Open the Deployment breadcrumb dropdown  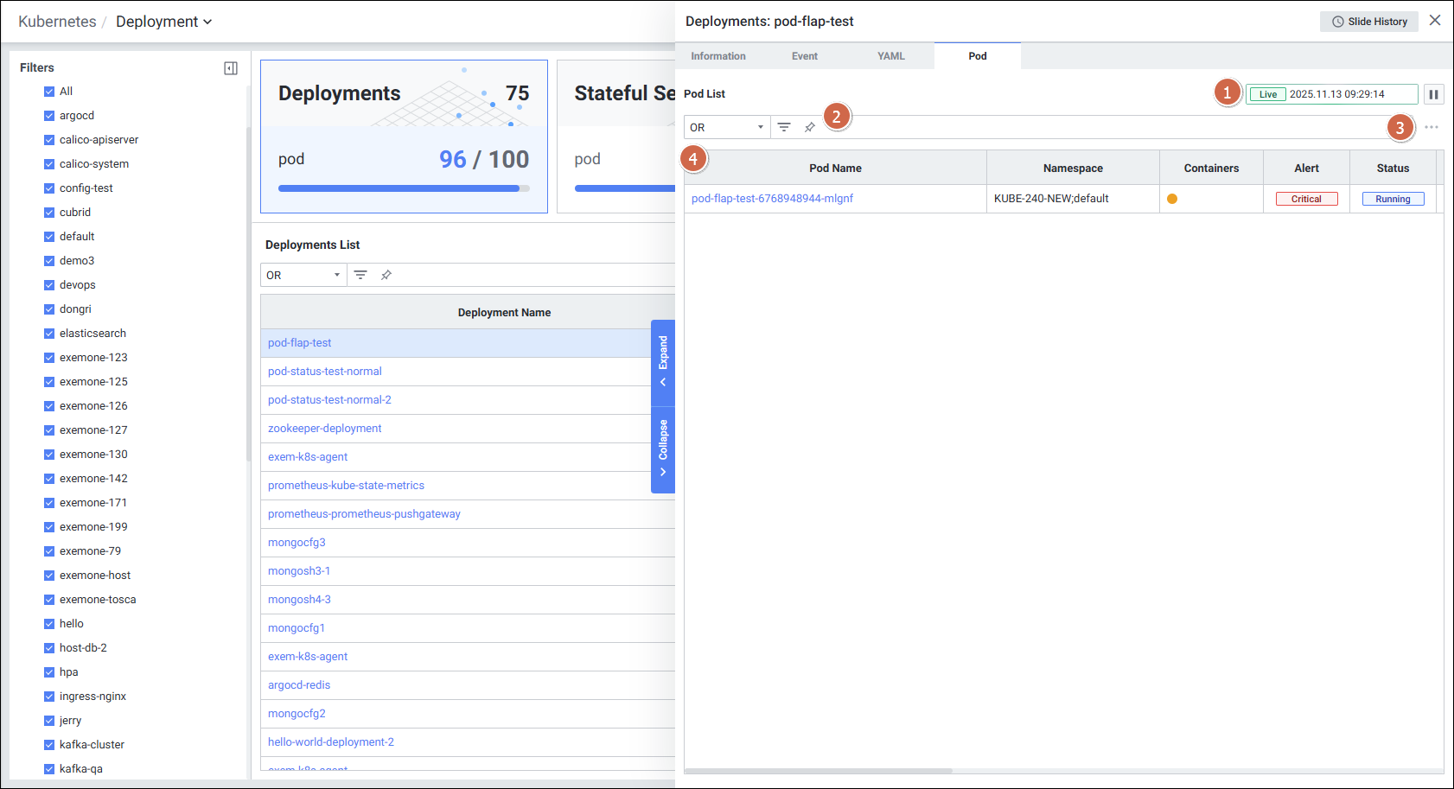[164, 22]
